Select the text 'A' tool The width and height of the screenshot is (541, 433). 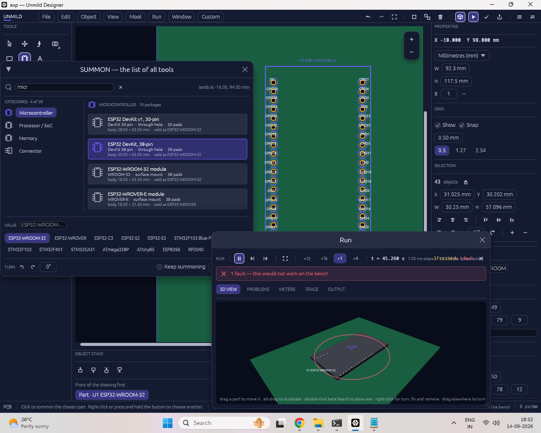tap(40, 58)
